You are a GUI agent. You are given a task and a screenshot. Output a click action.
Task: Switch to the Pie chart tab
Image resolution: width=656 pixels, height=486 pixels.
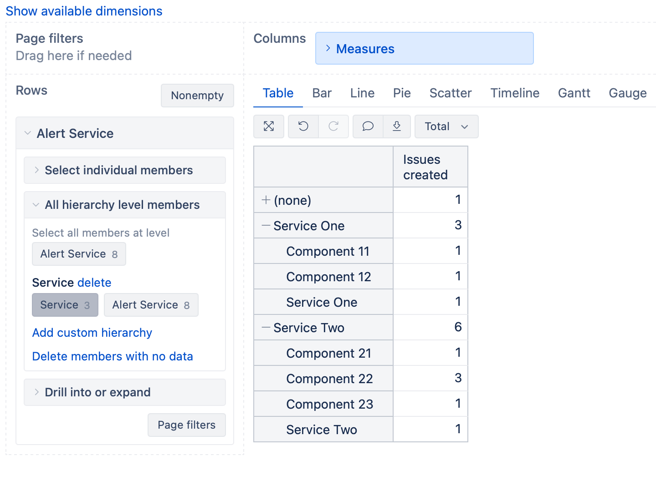tap(402, 93)
